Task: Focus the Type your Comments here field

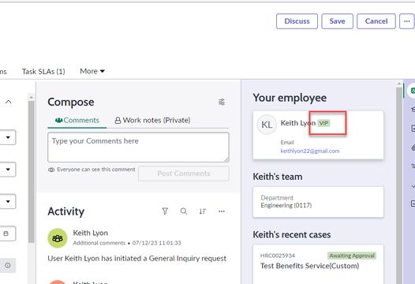Action: point(138,148)
